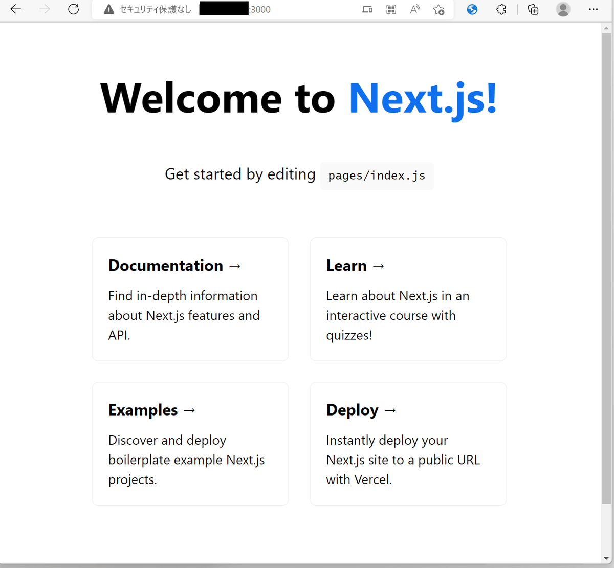Open the Documentation card
Screen dimensions: 614x568
pyautogui.click(x=190, y=299)
